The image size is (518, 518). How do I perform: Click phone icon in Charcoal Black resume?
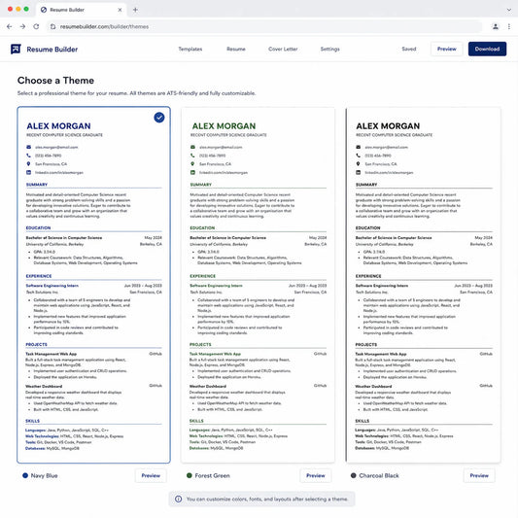(358, 155)
